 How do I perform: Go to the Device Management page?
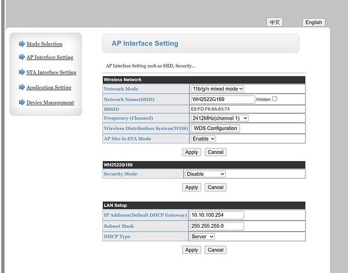pyautogui.click(x=50, y=103)
